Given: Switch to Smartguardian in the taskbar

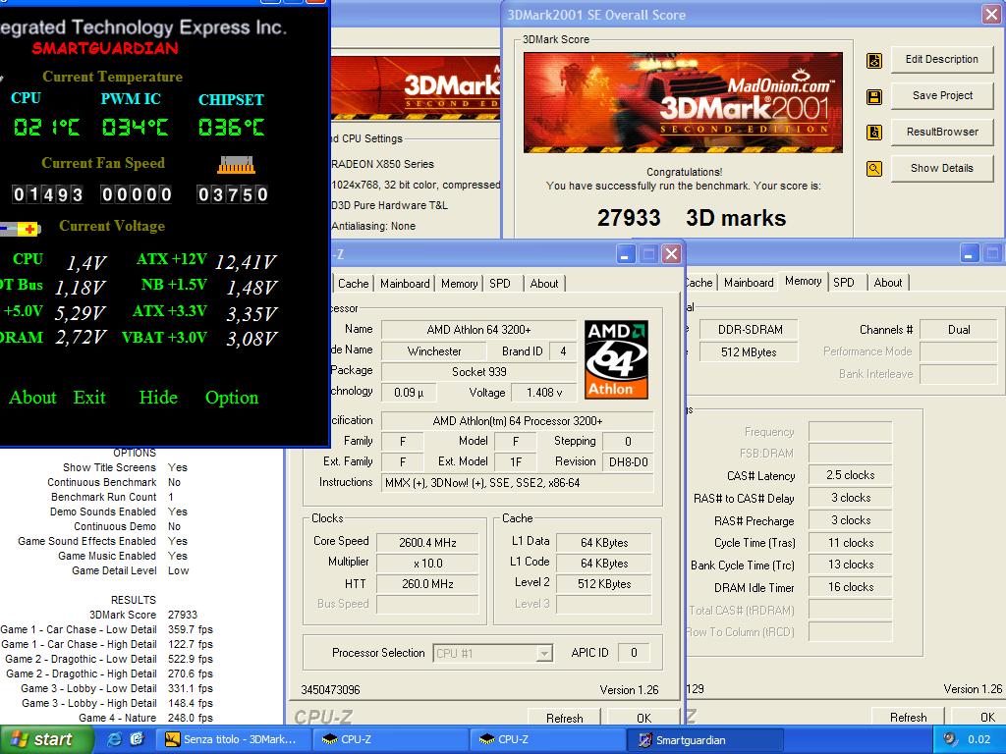Looking at the screenshot, I should 705,740.
